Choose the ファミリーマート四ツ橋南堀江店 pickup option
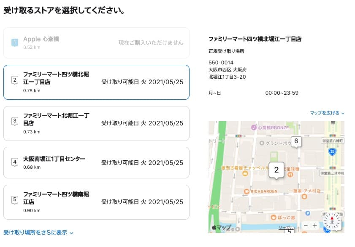The width and height of the screenshot is (355, 247). [x=96, y=202]
